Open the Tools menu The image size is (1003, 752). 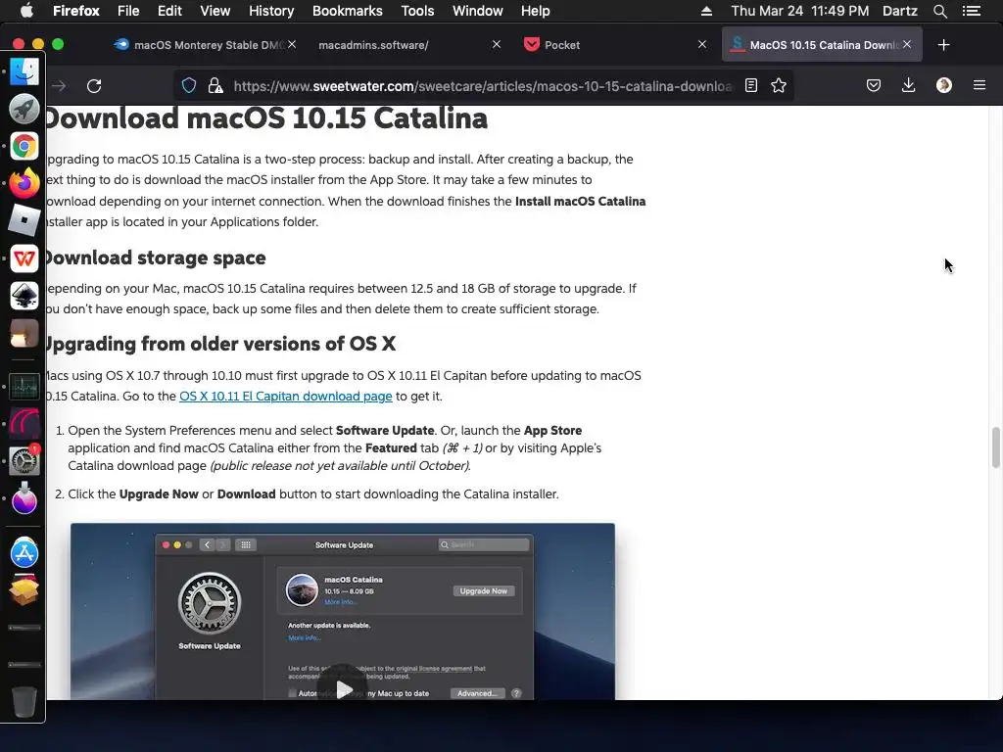coord(417,11)
